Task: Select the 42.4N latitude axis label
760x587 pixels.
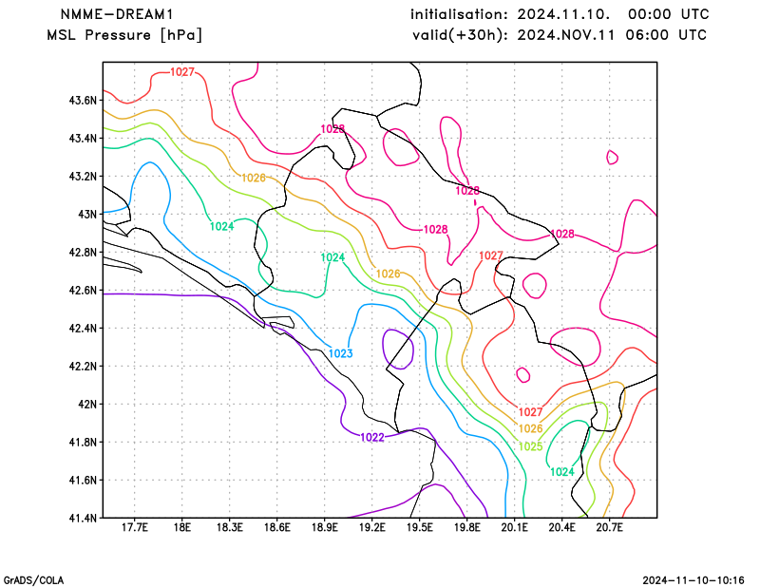Action: (83, 328)
